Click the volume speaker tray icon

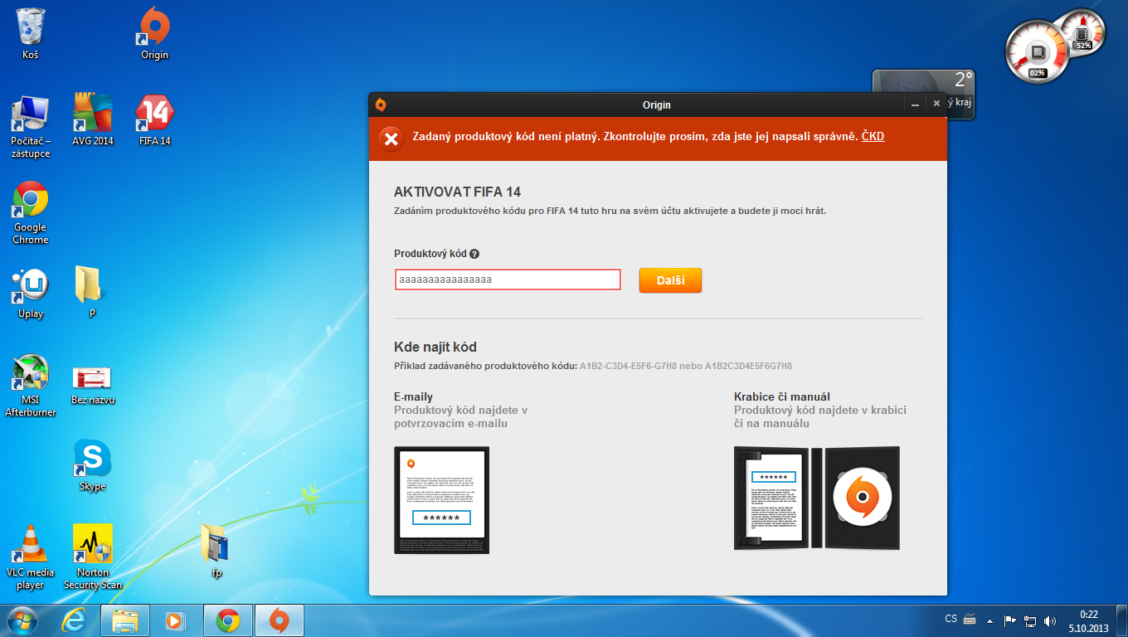click(1050, 620)
